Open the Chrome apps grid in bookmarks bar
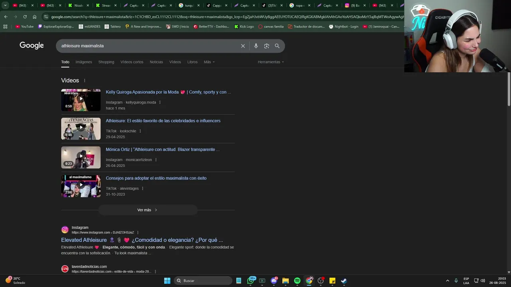 pos(5,27)
